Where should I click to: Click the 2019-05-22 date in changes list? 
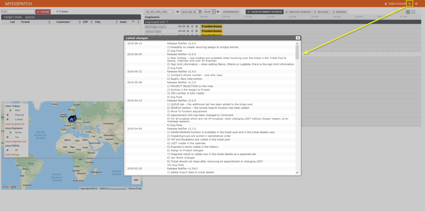pyautogui.click(x=134, y=71)
